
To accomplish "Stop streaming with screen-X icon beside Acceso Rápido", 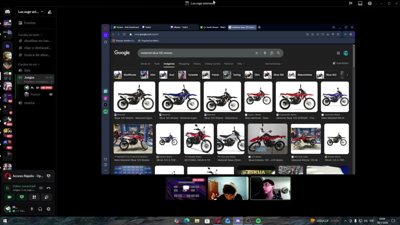I will (x=48, y=176).
